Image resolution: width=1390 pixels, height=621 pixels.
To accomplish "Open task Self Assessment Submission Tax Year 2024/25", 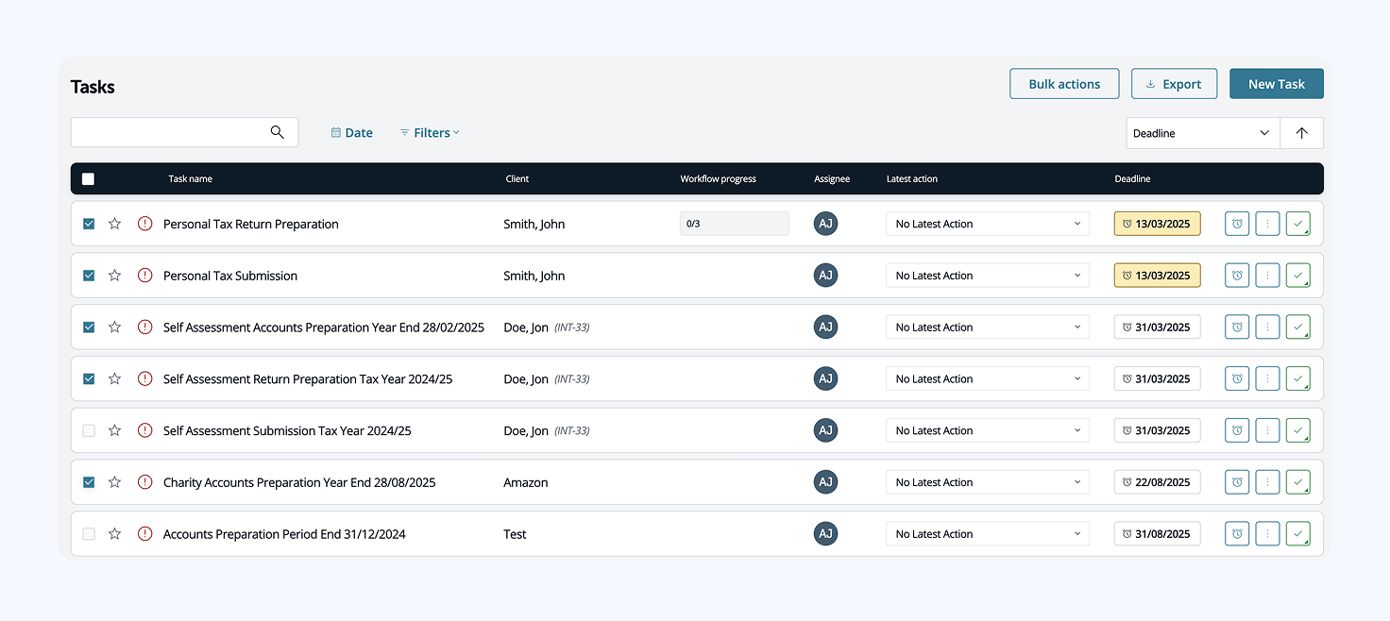I will click(x=287, y=430).
